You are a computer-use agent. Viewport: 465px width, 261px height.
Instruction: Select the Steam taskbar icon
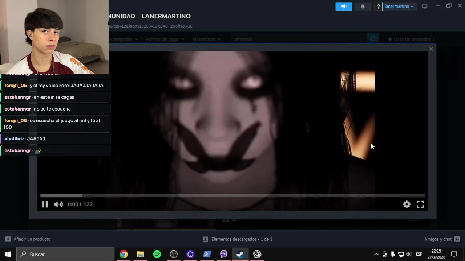240,254
